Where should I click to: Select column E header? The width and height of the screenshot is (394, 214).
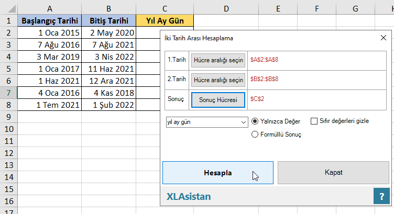278,9
